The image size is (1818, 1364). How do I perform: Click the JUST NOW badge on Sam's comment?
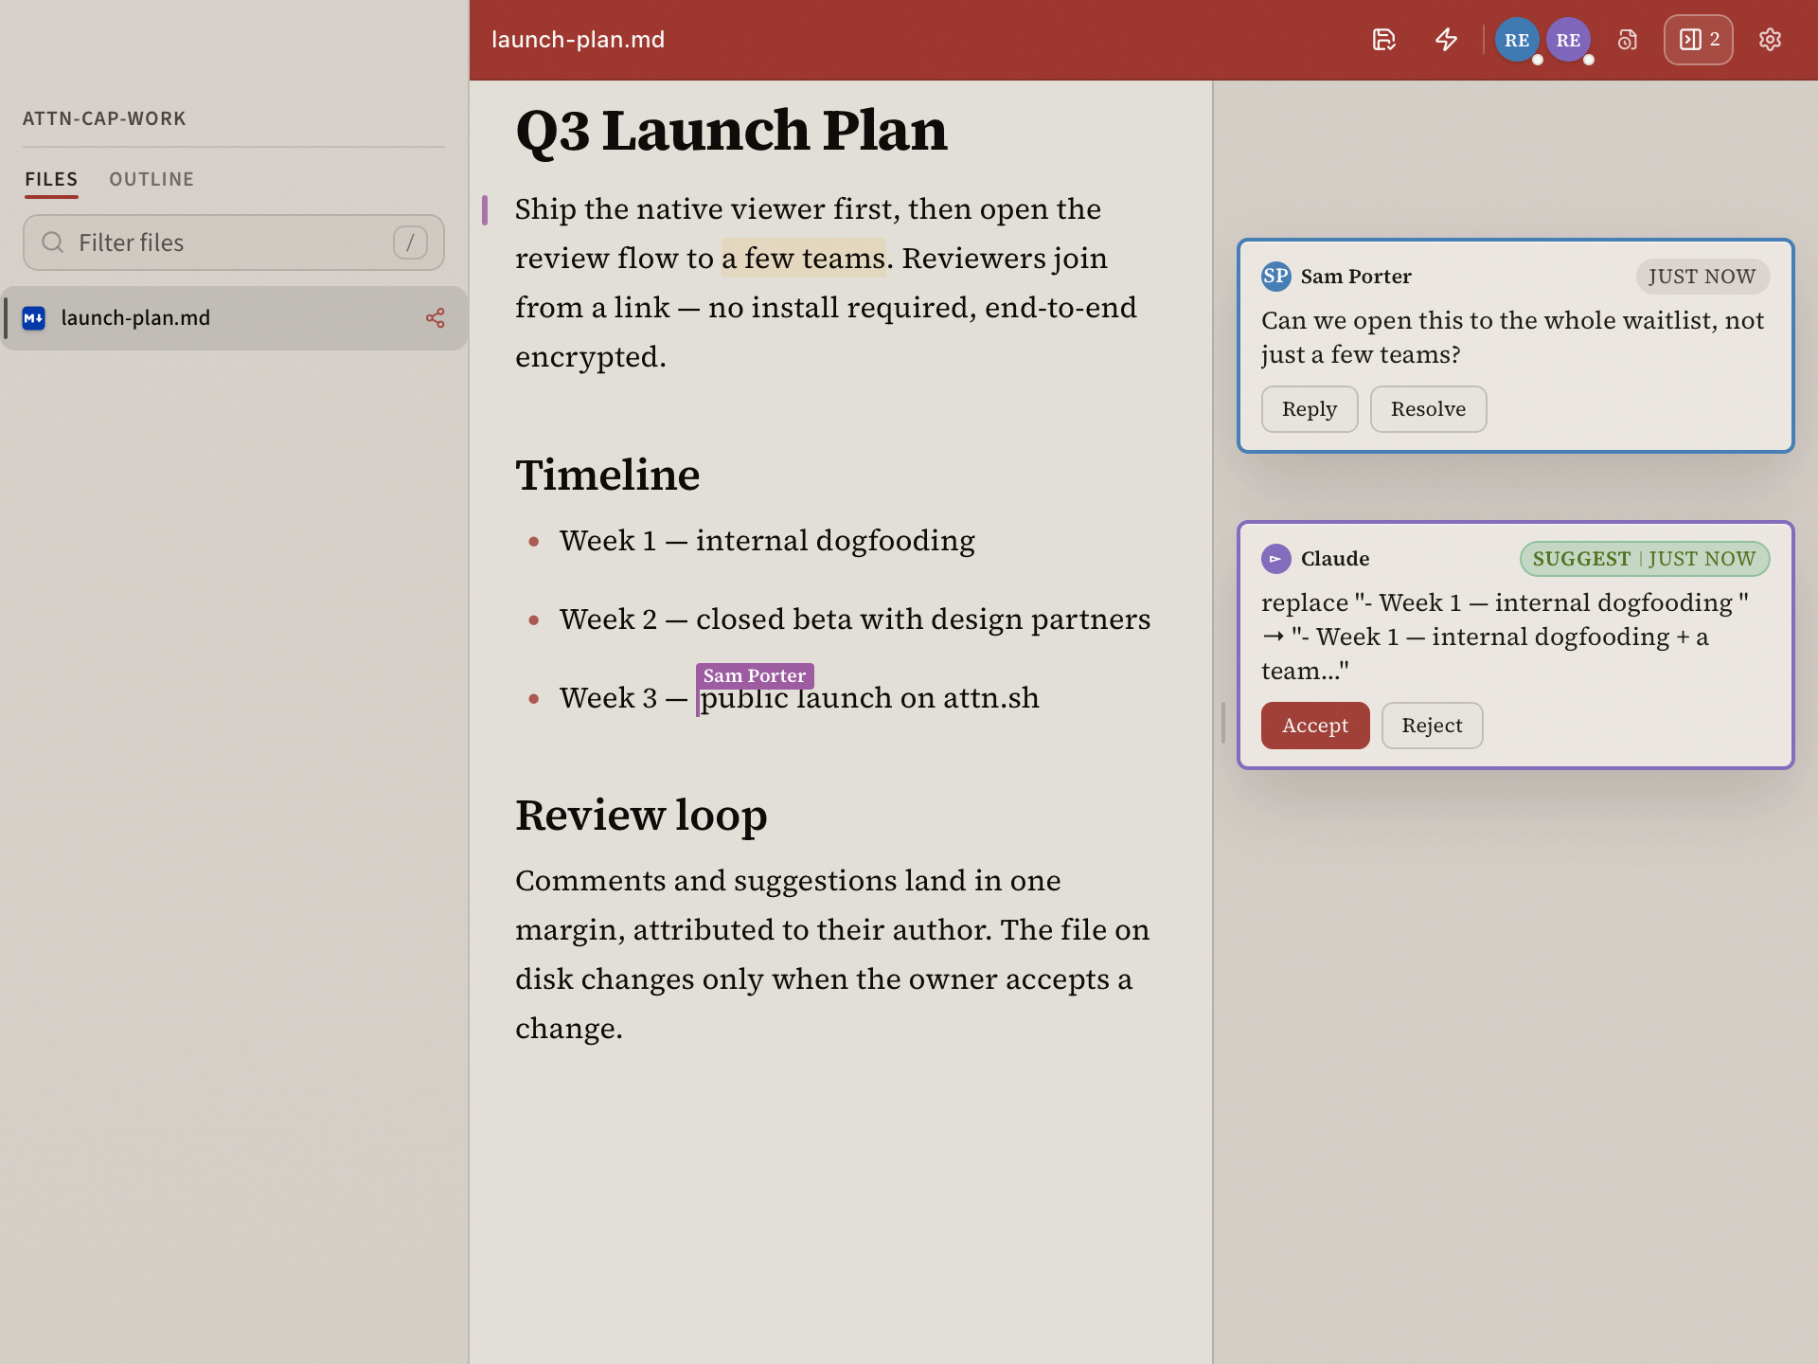(1702, 277)
